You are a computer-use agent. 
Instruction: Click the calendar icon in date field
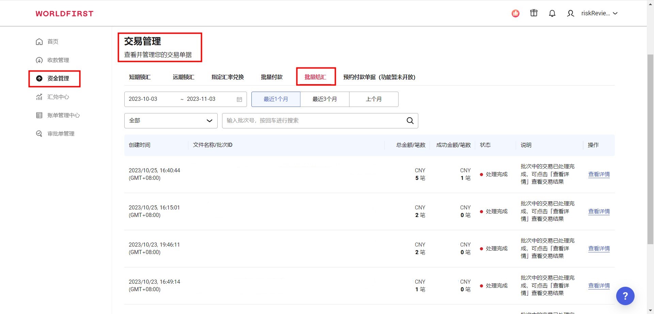point(239,99)
